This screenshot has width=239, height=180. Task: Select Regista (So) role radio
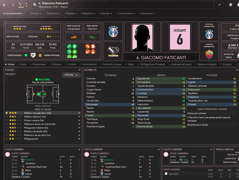(7, 139)
